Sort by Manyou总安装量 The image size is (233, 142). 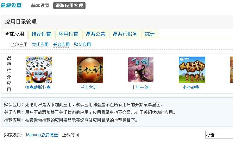pyautogui.click(x=42, y=135)
